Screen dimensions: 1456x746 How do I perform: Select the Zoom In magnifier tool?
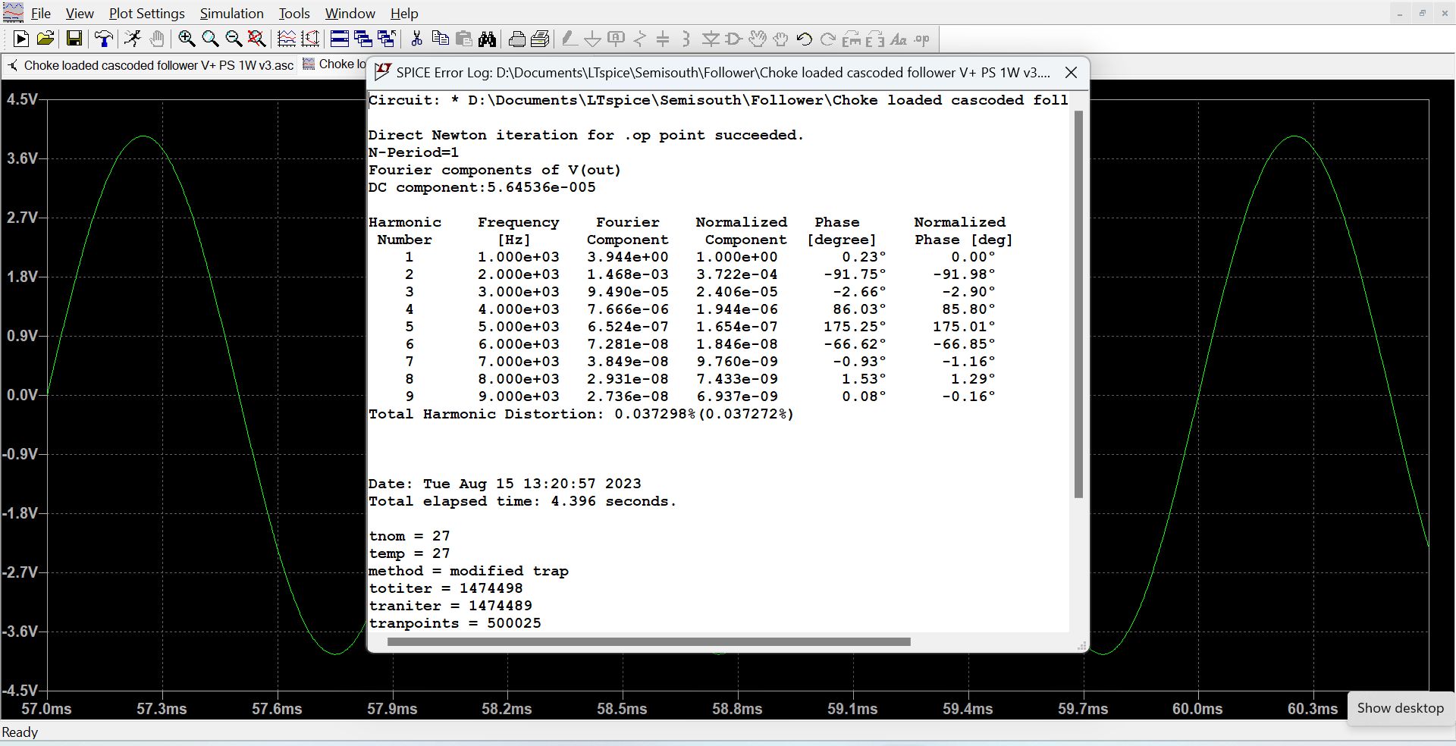coord(187,39)
